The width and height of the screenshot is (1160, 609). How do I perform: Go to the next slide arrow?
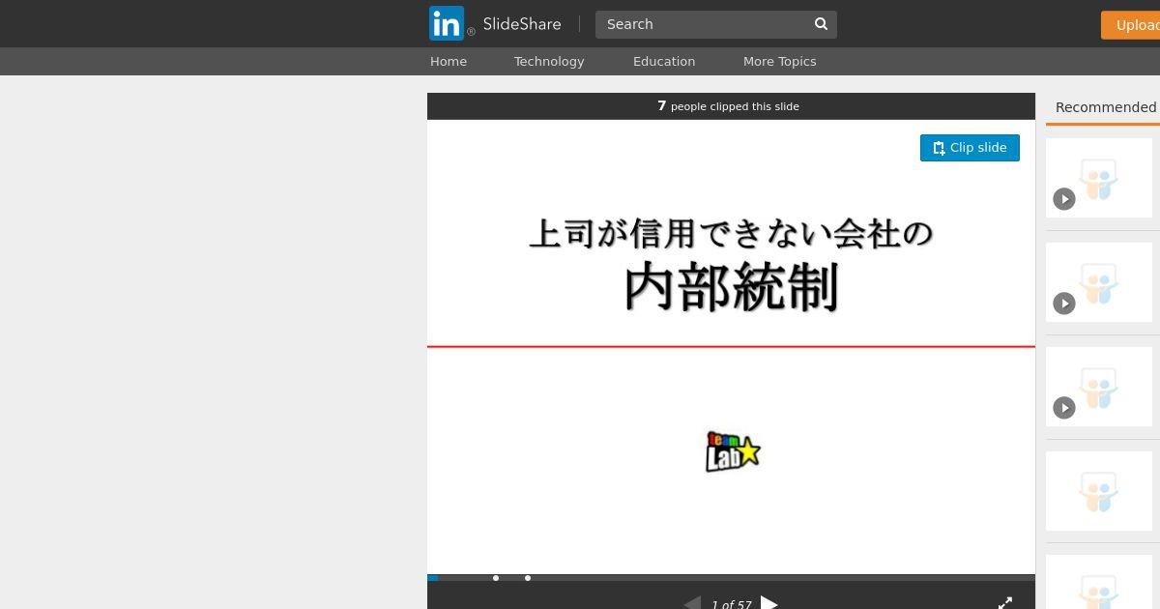click(x=769, y=603)
